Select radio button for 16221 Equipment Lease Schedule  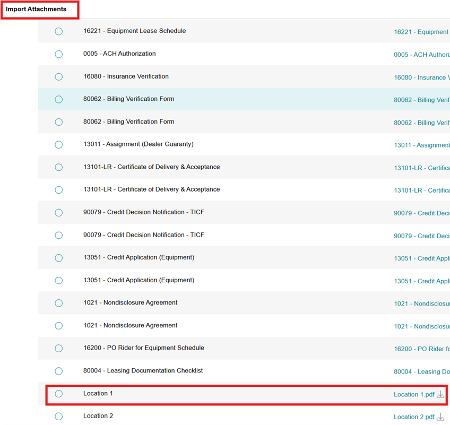click(x=59, y=31)
